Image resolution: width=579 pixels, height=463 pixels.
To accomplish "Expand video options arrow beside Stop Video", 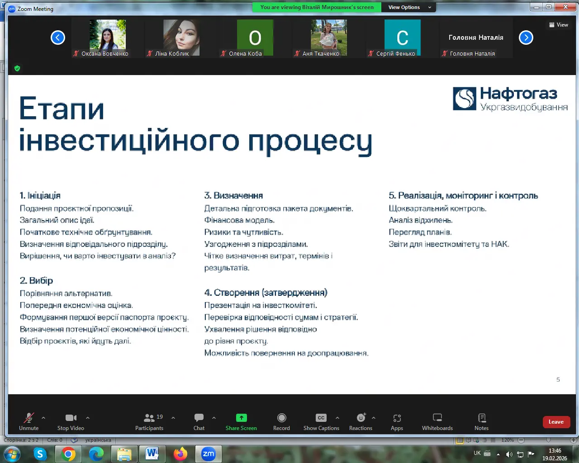I will (88, 418).
